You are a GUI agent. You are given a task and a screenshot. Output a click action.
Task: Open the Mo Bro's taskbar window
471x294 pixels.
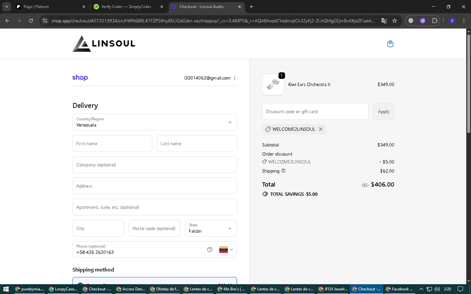[x=231, y=289]
